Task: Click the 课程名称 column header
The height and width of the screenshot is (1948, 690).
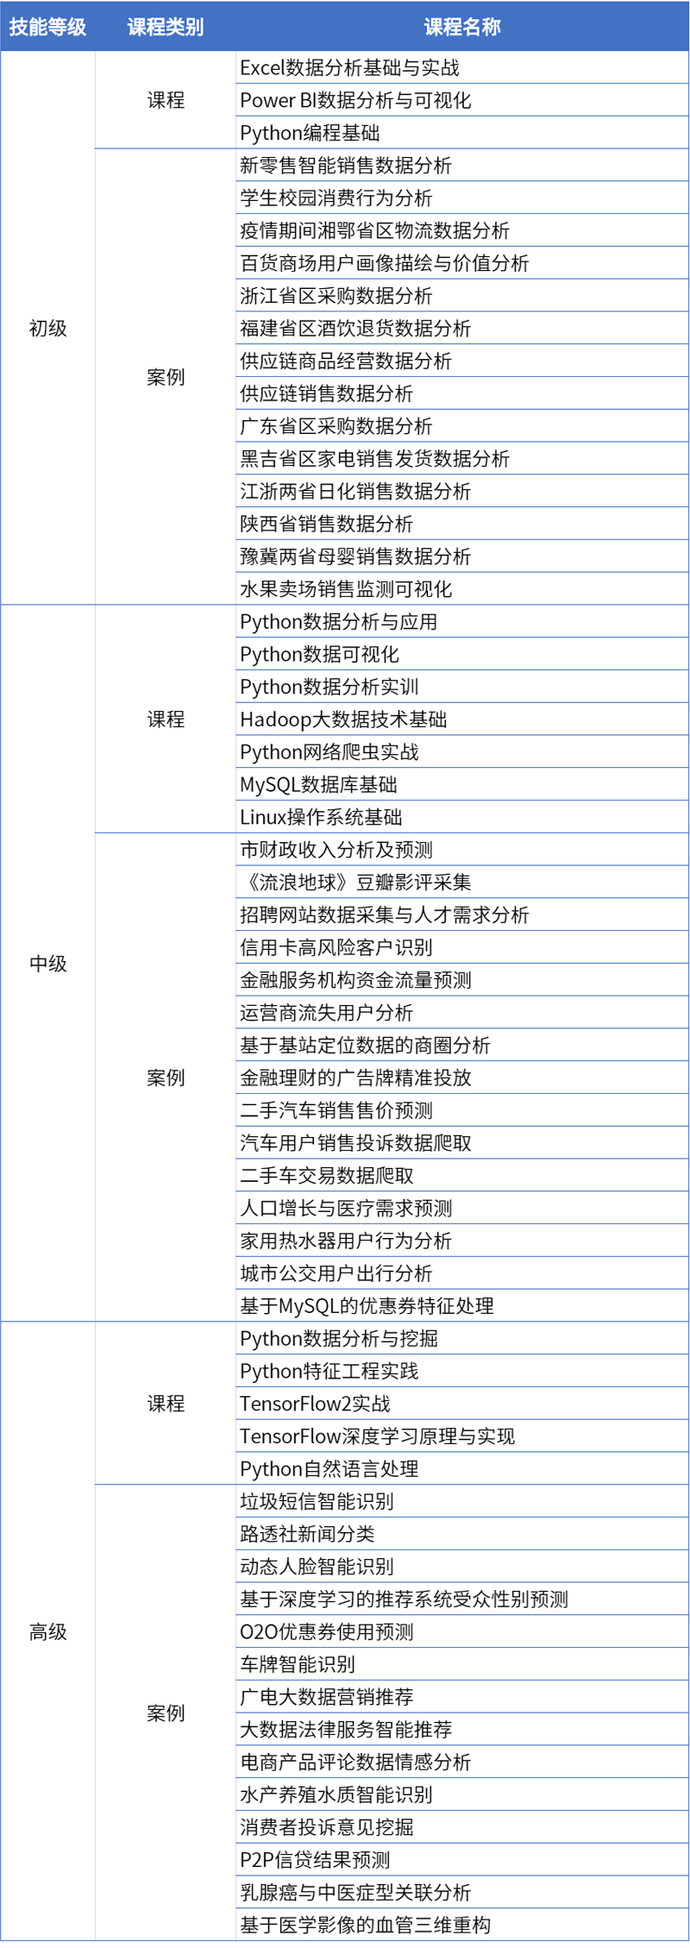Action: pyautogui.click(x=462, y=27)
